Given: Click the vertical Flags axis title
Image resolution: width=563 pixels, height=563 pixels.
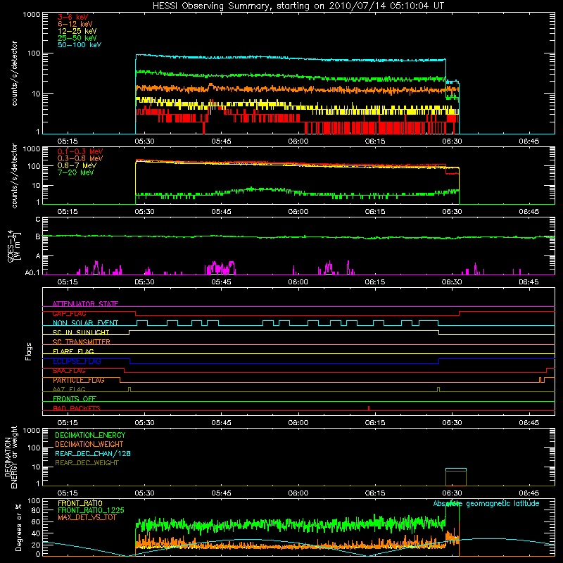Looking at the screenshot, I should point(29,351).
